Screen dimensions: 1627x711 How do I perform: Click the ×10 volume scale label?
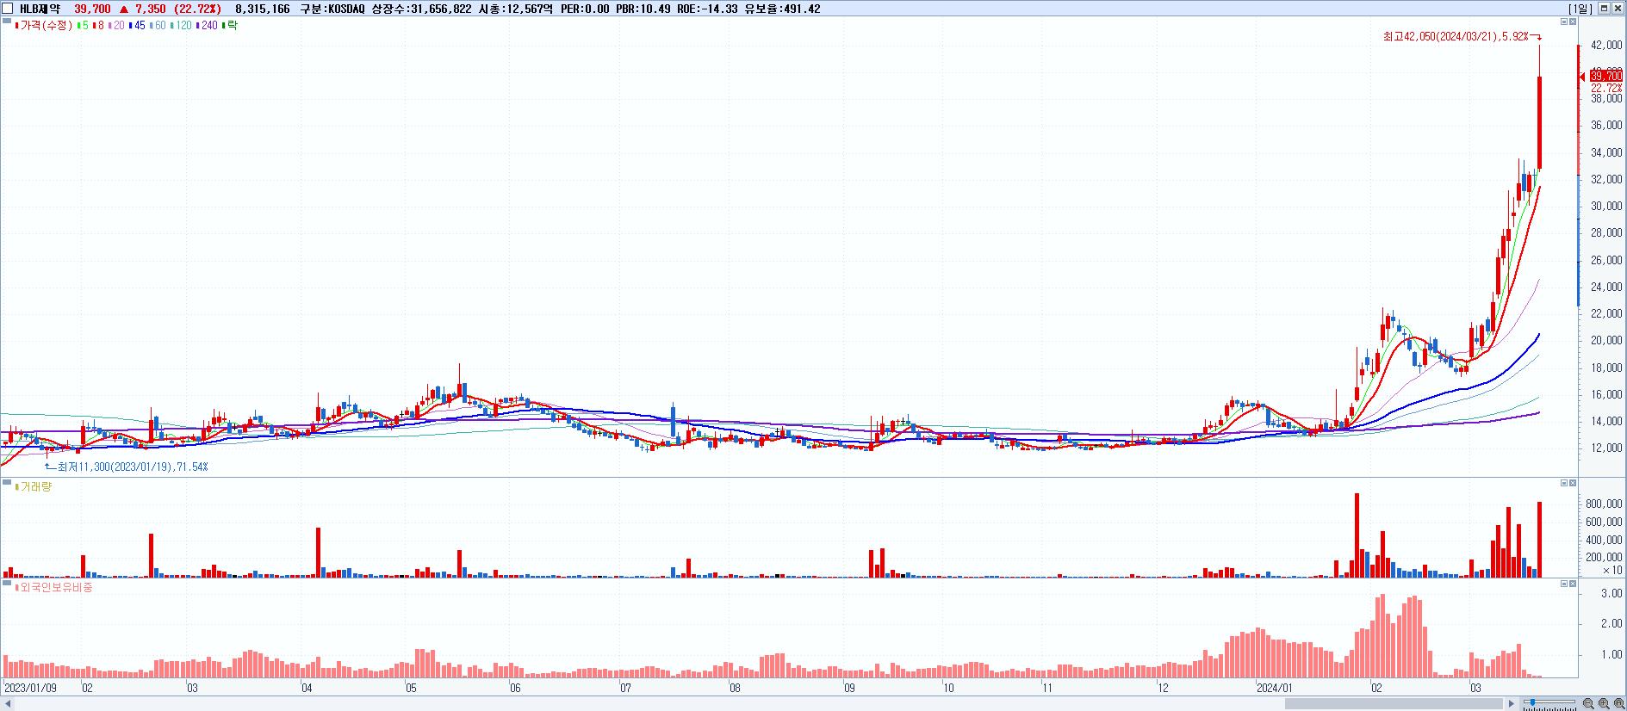[1612, 570]
